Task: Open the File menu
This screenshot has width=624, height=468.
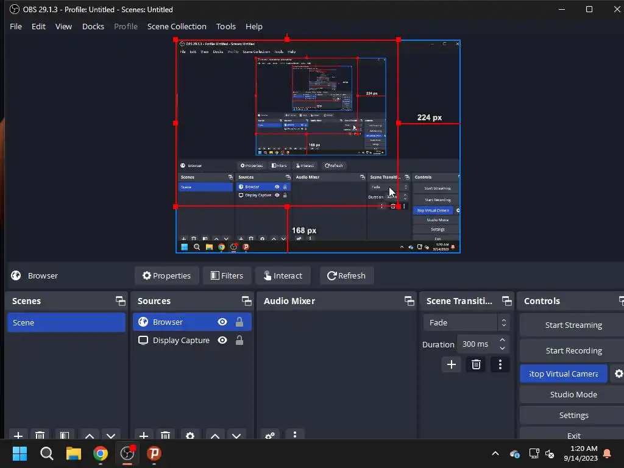Action: click(x=15, y=26)
